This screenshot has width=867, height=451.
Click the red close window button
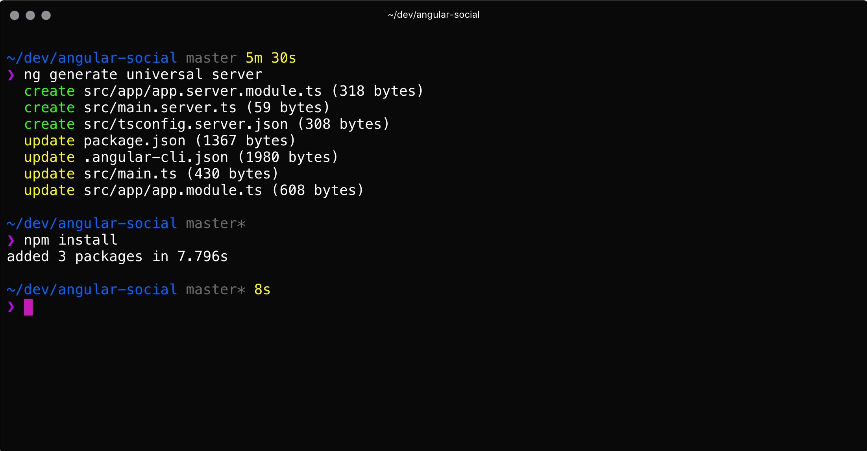point(15,15)
